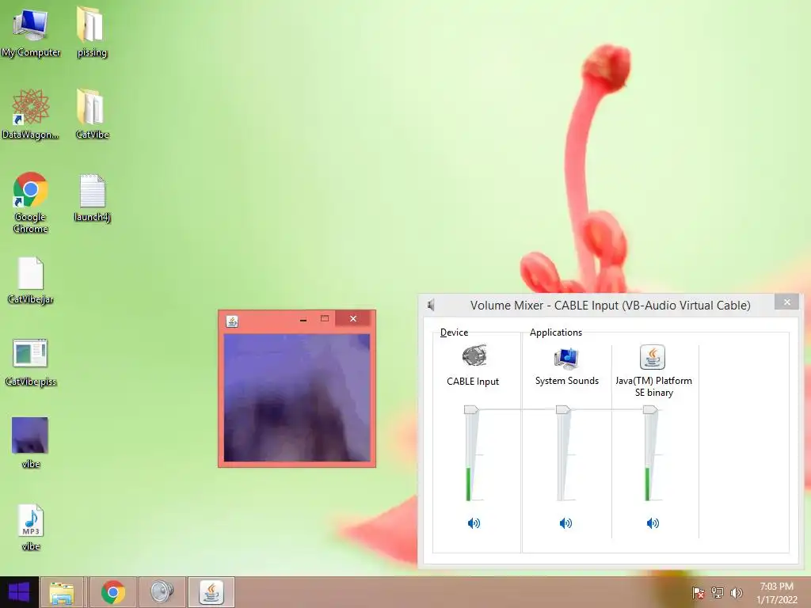Click the System Sounds icon in mixer

click(566, 358)
